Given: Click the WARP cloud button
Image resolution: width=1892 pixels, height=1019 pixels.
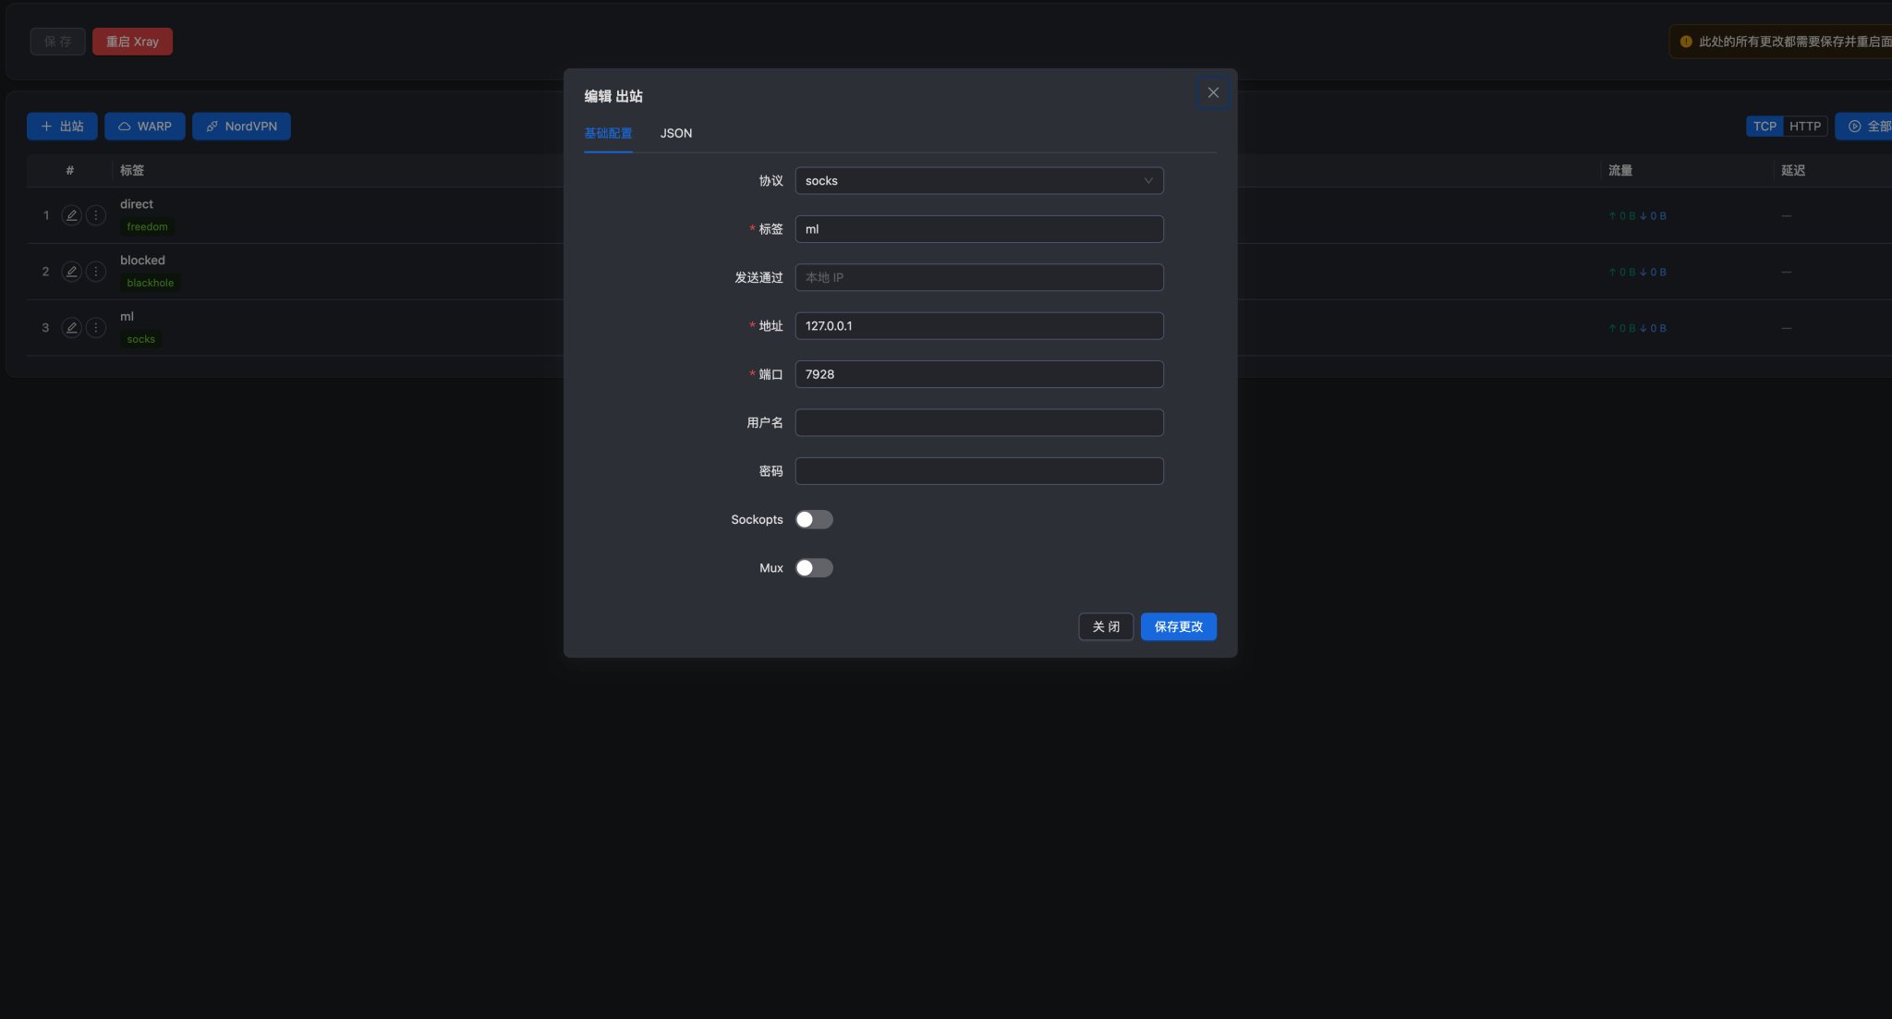Looking at the screenshot, I should pos(145,127).
